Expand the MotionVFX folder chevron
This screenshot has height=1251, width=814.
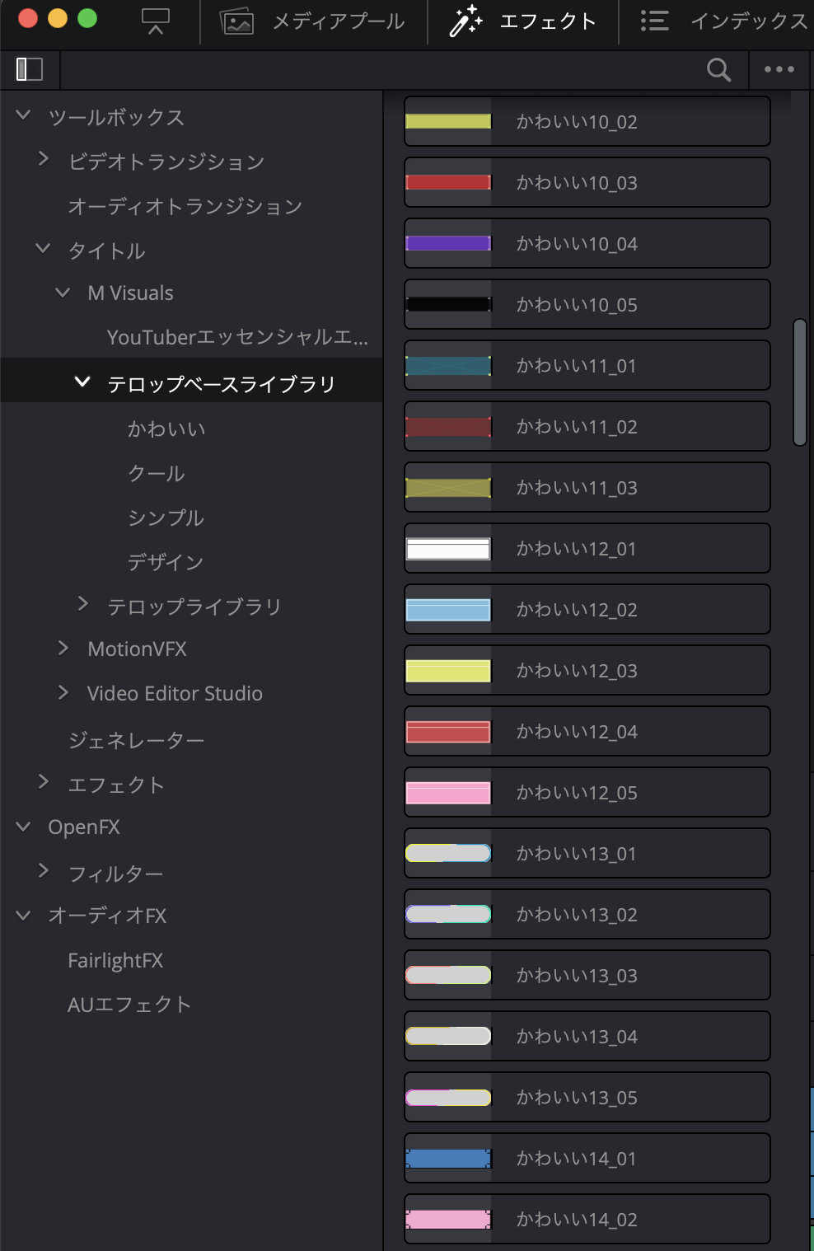tap(63, 649)
